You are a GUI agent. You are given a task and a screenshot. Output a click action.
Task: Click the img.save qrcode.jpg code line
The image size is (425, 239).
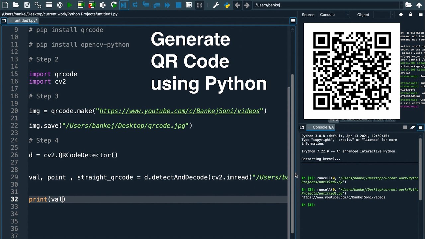[111, 125]
